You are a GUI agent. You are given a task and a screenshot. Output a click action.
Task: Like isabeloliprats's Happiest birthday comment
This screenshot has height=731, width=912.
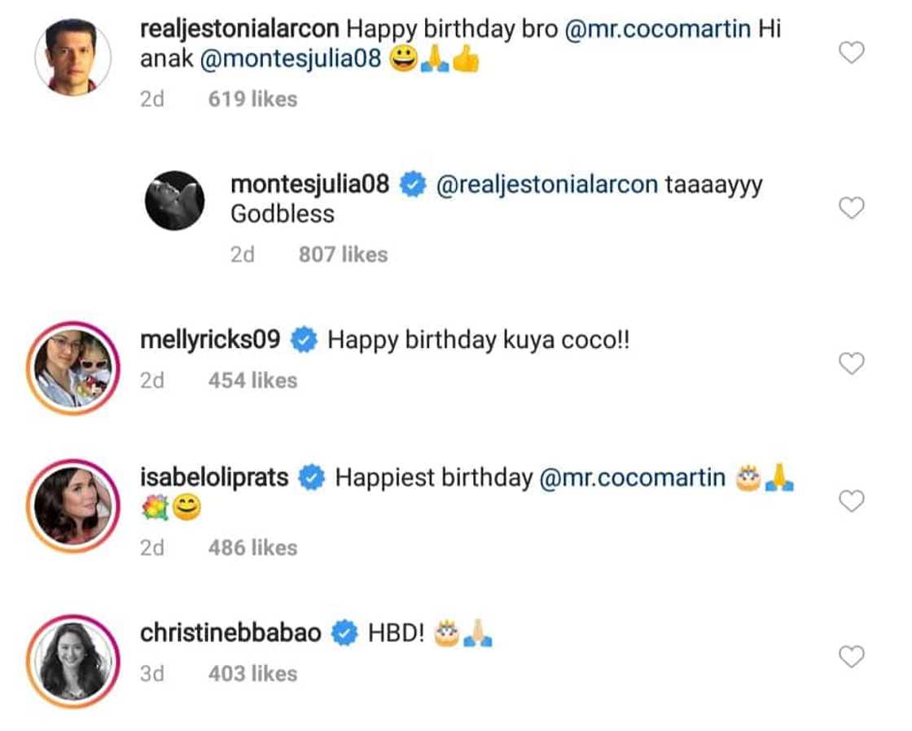tap(851, 501)
